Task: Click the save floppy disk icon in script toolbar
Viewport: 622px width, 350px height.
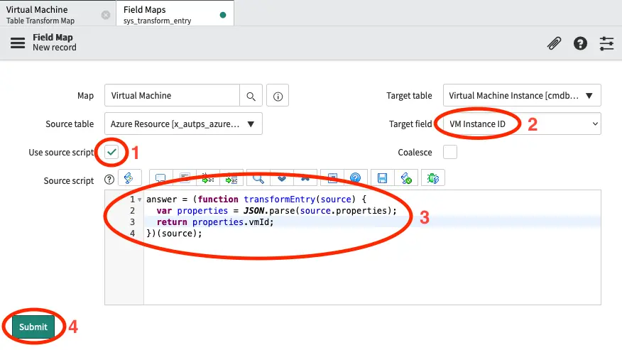Action: click(x=382, y=178)
